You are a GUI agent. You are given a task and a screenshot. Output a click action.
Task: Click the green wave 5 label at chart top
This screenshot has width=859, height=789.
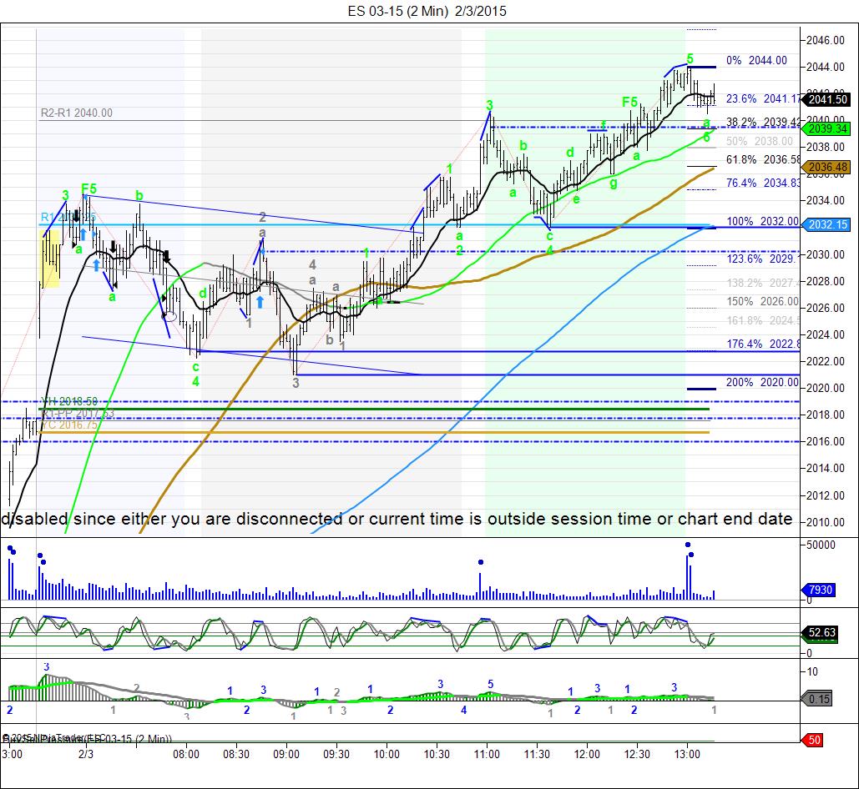(690, 58)
